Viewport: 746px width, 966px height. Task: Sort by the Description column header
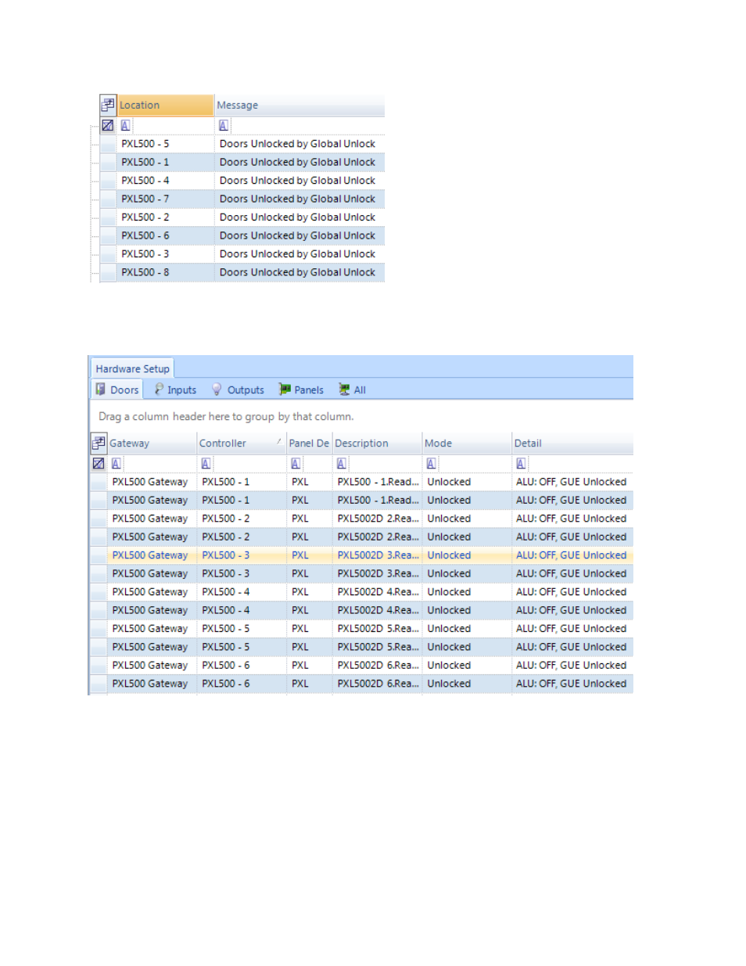pyautogui.click(x=377, y=443)
